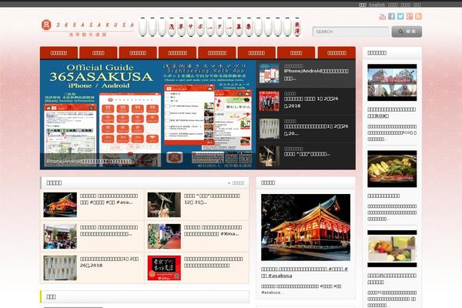Click red group photo thumbnail in slider list

coord(269,101)
